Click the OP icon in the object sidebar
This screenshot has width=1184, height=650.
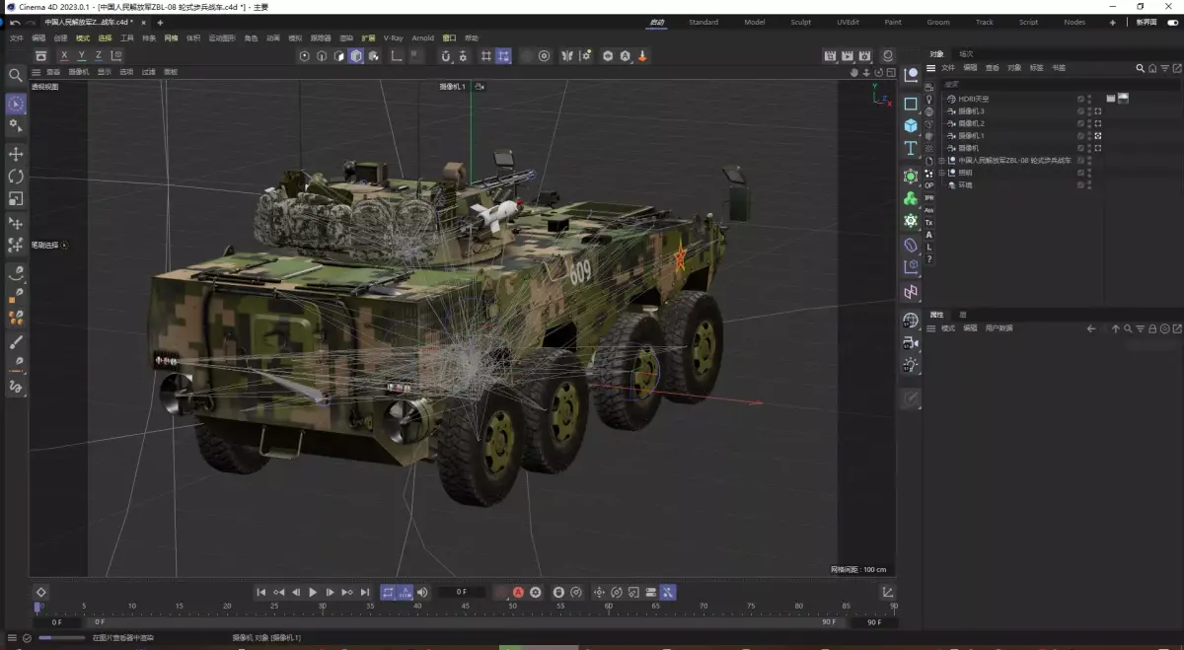tap(929, 184)
